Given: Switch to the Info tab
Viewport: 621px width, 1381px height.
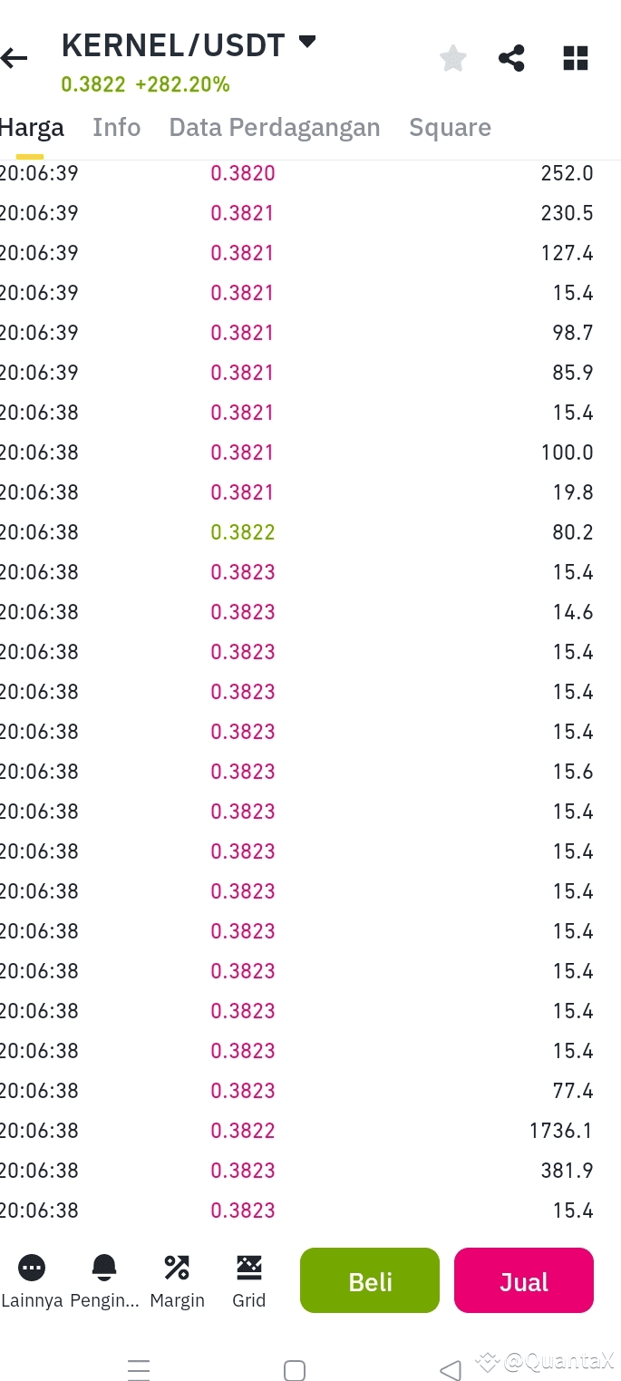Looking at the screenshot, I should click(116, 128).
